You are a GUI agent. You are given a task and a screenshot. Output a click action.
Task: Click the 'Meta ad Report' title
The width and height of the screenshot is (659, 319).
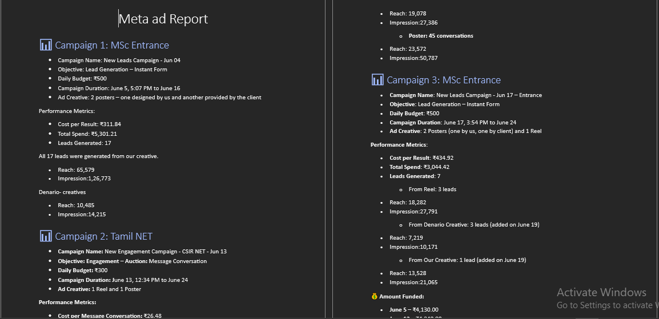click(163, 19)
